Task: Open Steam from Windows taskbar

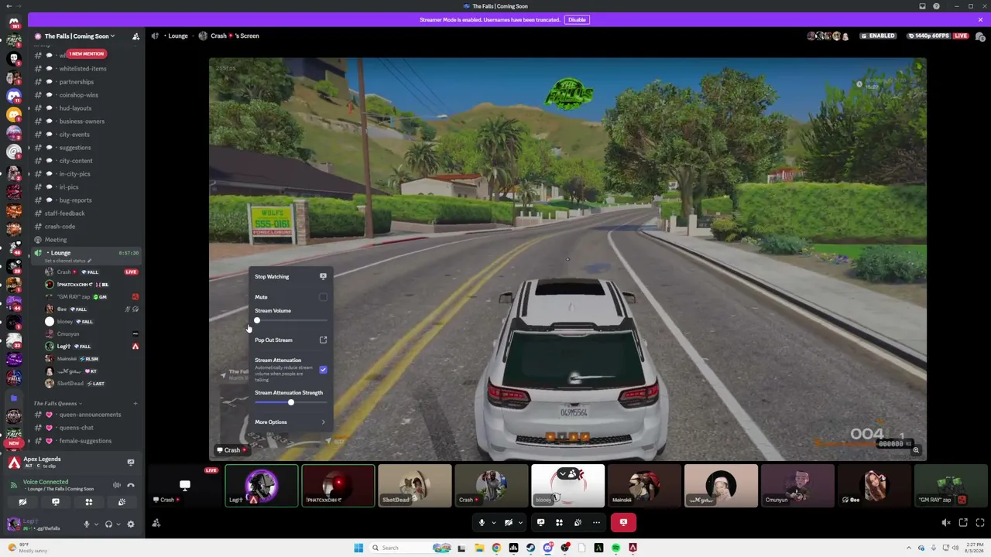Action: click(530, 548)
